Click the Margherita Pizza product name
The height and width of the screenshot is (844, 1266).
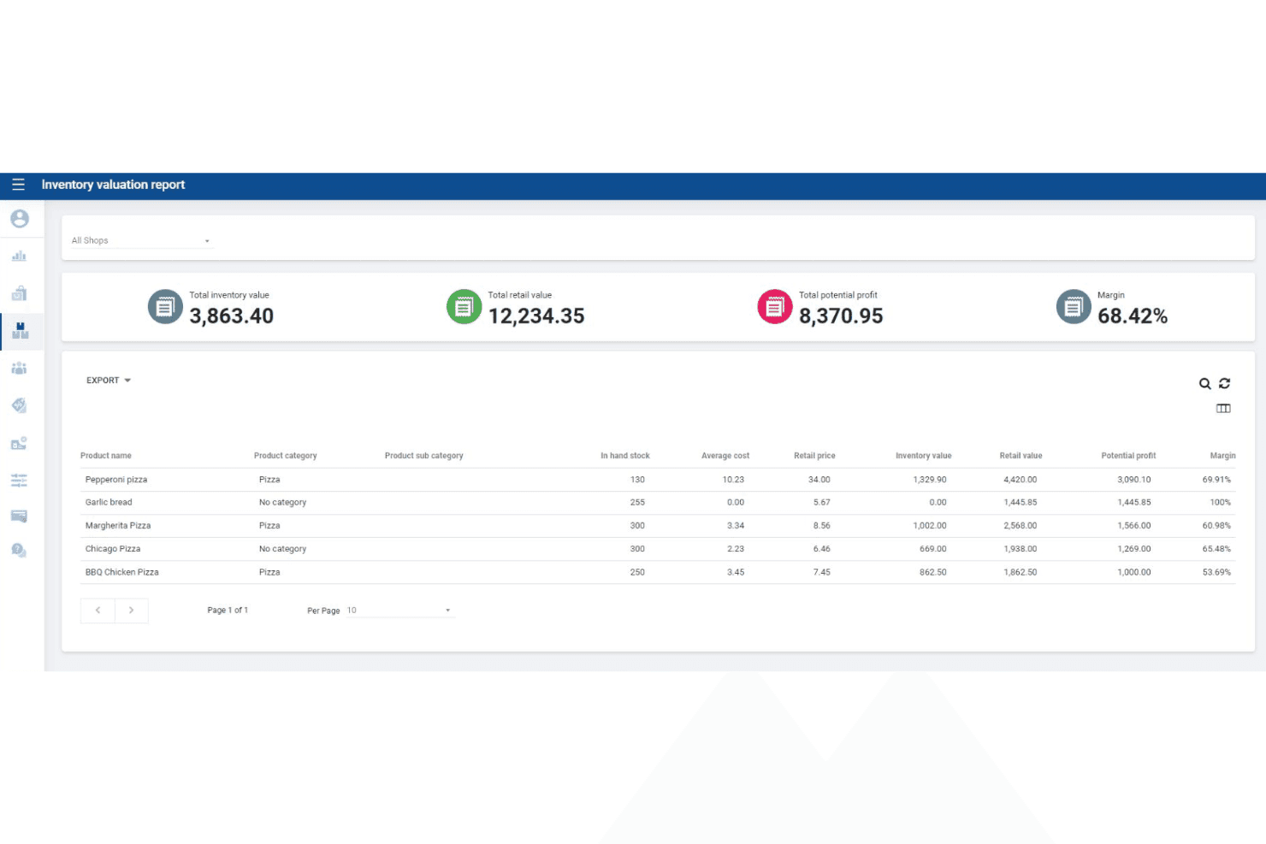click(x=118, y=526)
